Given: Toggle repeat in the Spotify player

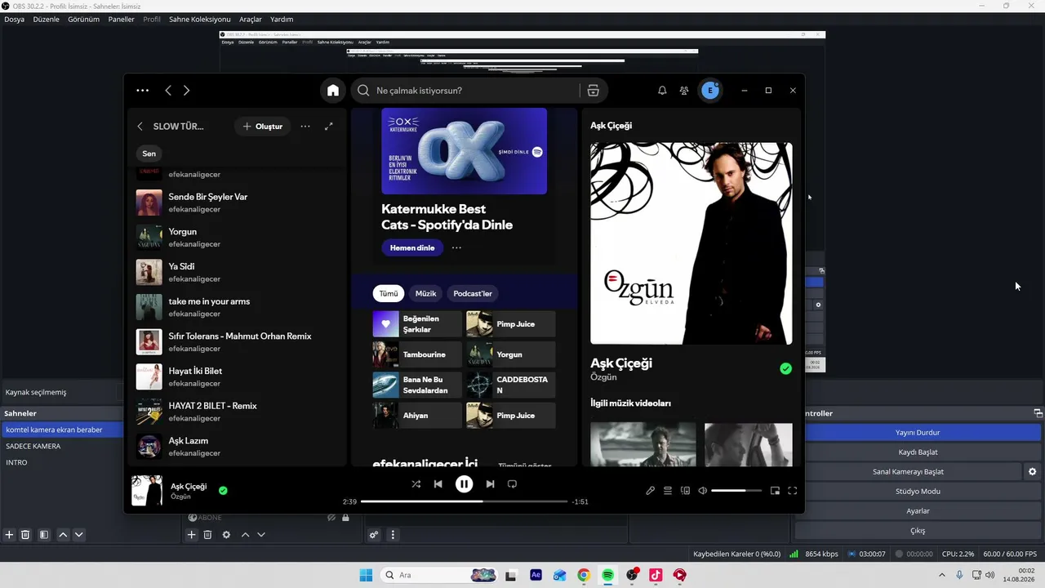Looking at the screenshot, I should 512,484.
